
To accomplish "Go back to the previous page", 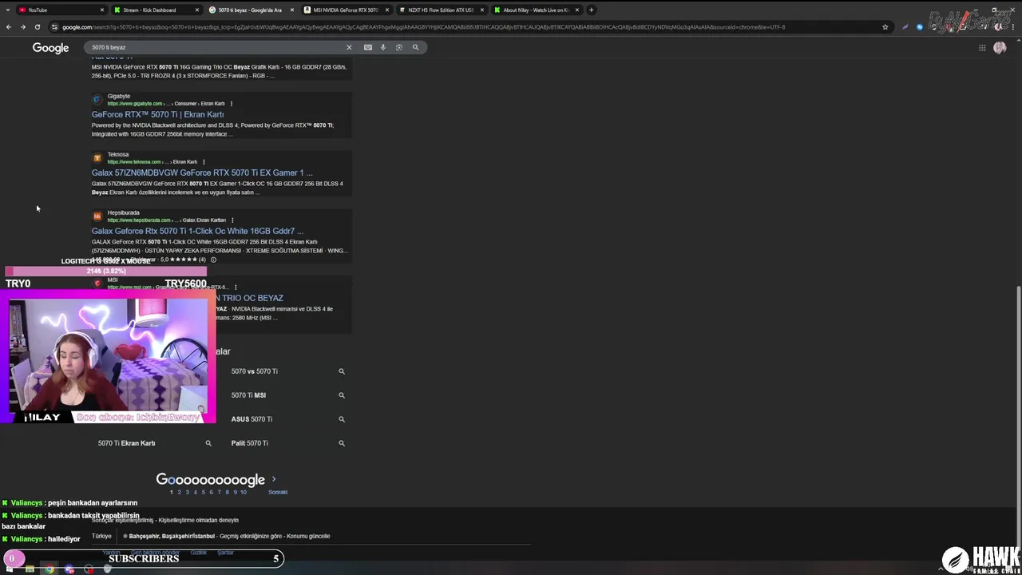I will click(9, 26).
